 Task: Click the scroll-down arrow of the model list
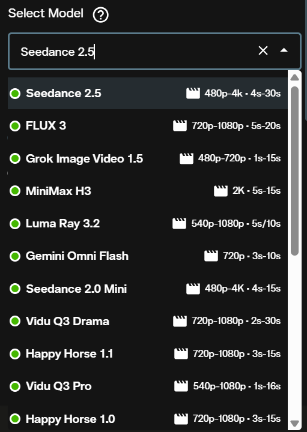[294, 423]
